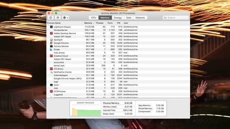The width and height of the screenshot is (230, 129).
Task: Sort by PID column header
Action: pyautogui.click(x=119, y=23)
